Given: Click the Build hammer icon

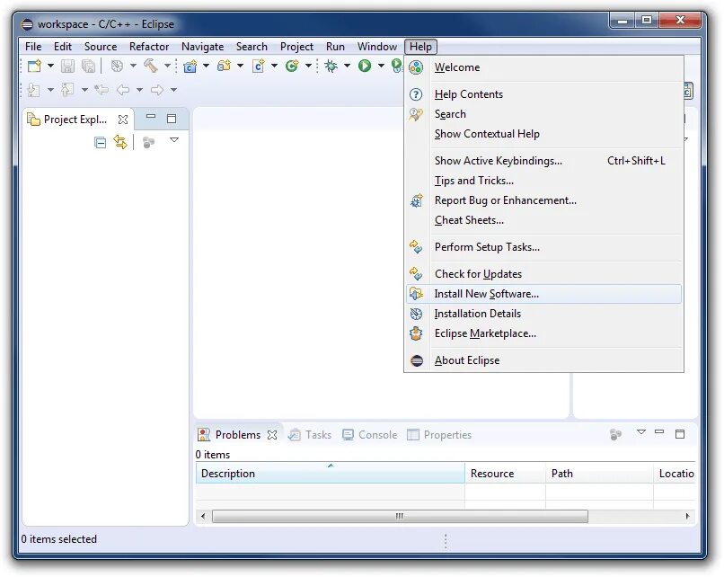Looking at the screenshot, I should pyautogui.click(x=151, y=67).
